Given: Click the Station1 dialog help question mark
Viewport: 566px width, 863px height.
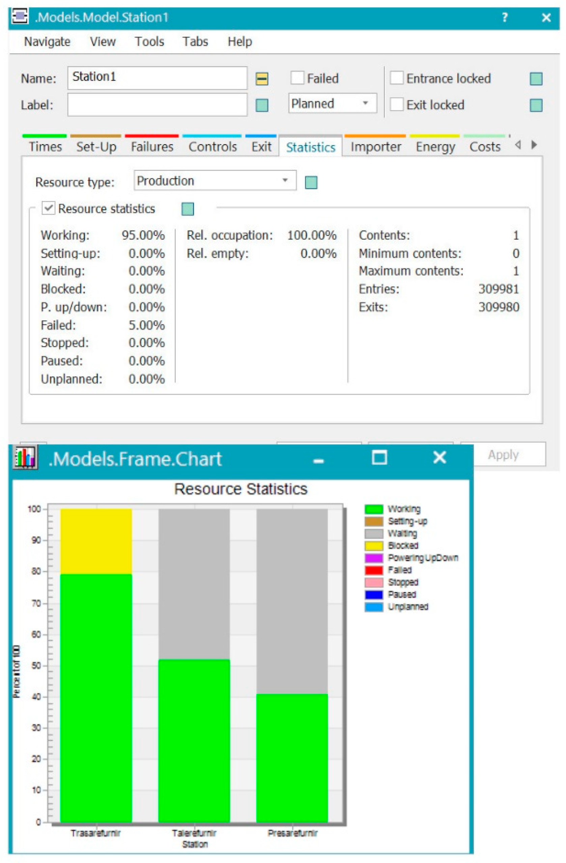Looking at the screenshot, I should tap(504, 18).
